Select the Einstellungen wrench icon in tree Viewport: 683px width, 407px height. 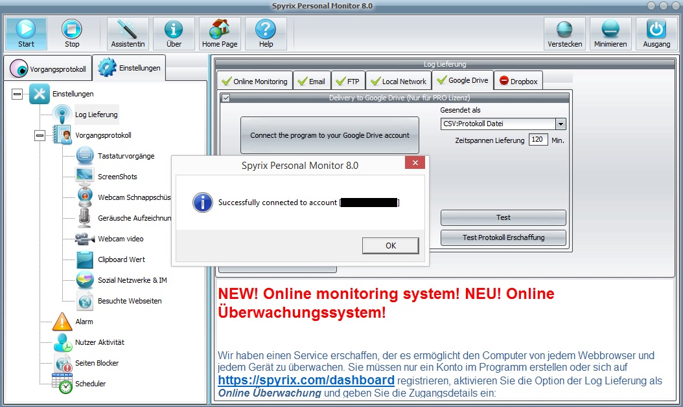click(x=39, y=93)
